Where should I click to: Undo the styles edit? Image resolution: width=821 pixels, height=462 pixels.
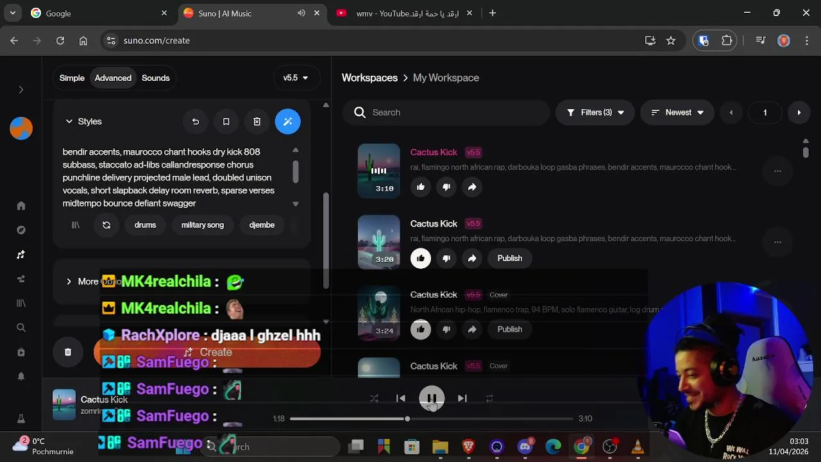click(x=196, y=121)
